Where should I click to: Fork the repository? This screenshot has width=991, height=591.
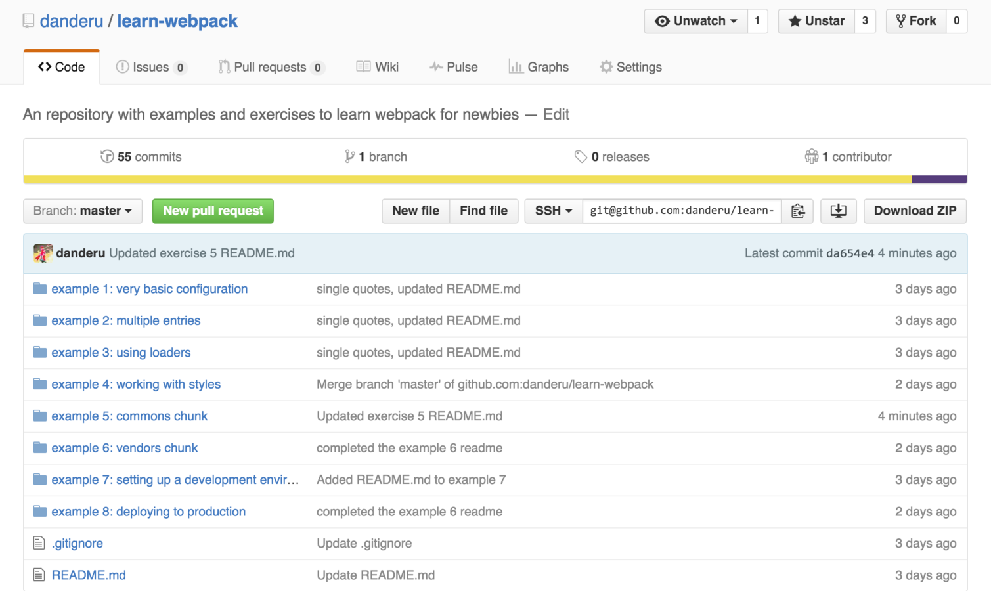coord(916,21)
